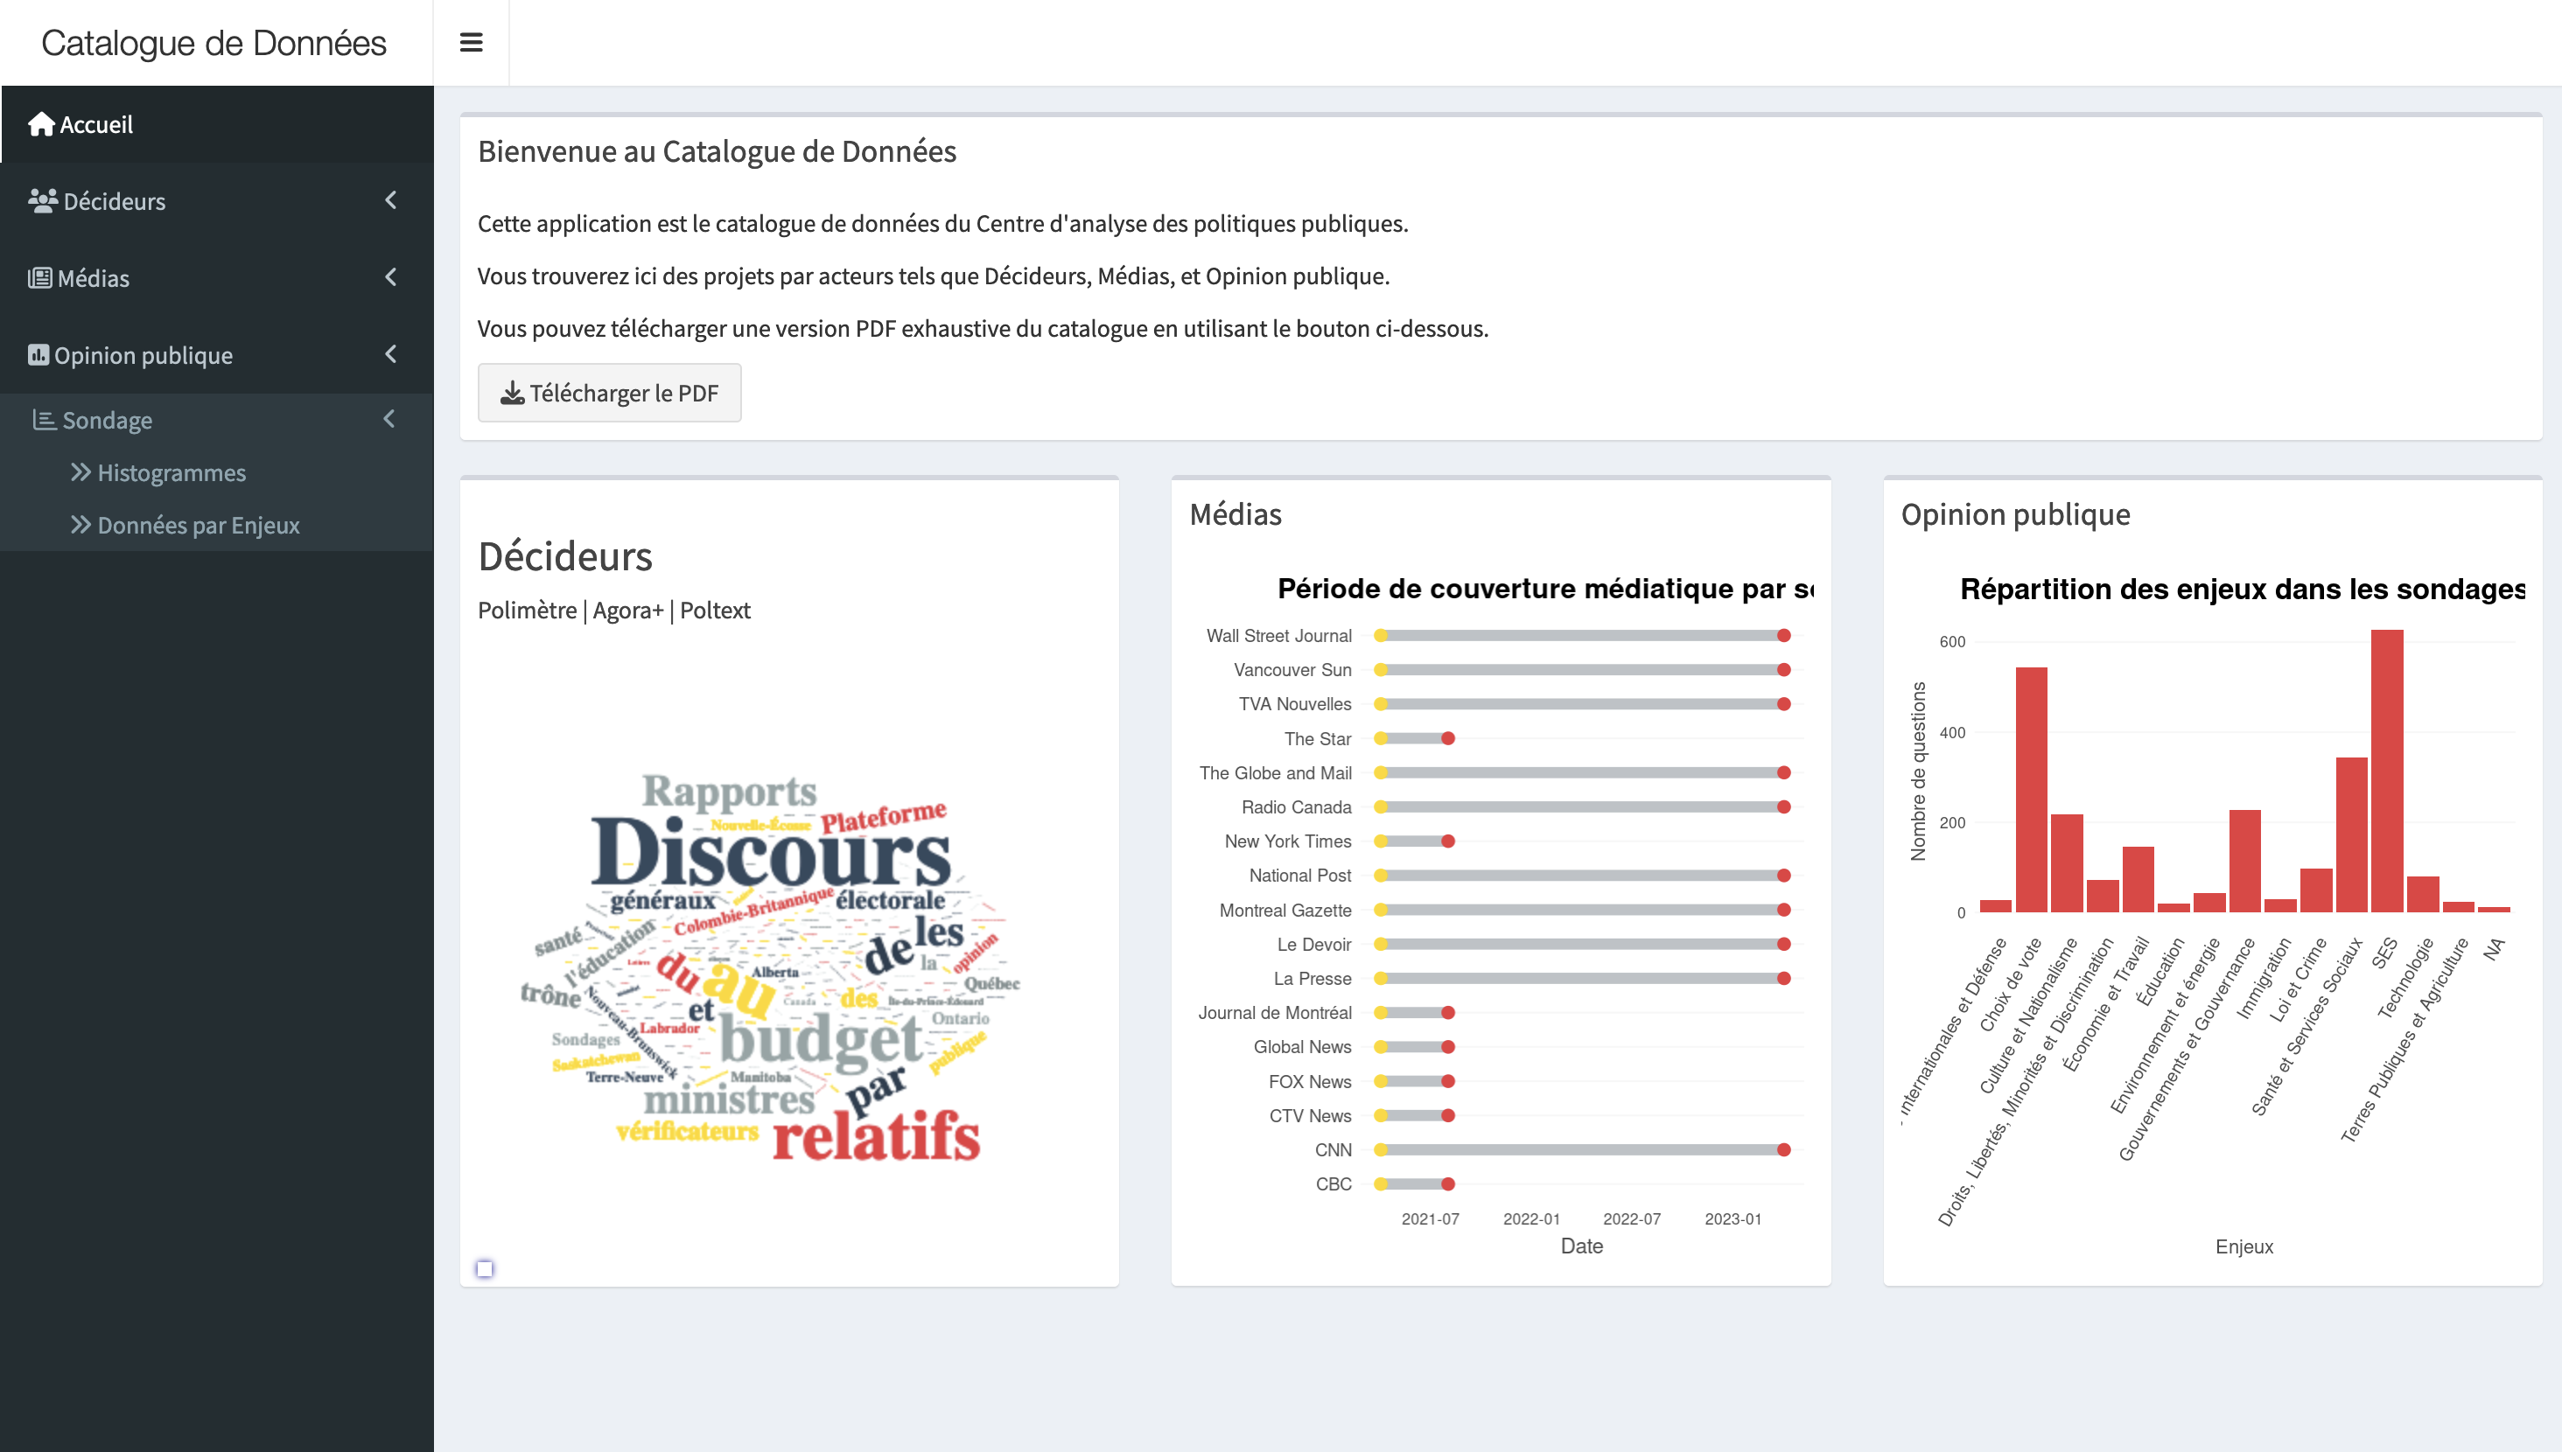Collapse the Opinion publique chevron

[391, 354]
